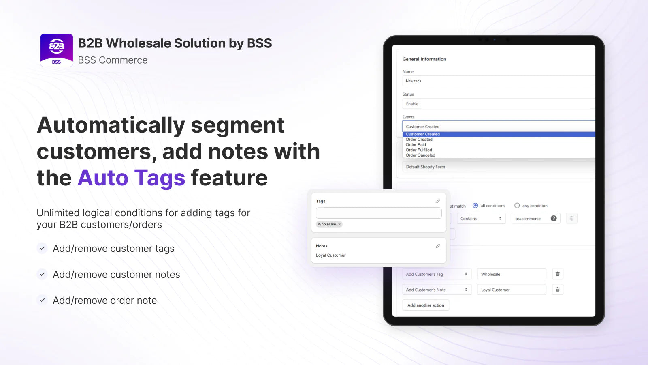Choose Order Created from events list

[419, 140]
